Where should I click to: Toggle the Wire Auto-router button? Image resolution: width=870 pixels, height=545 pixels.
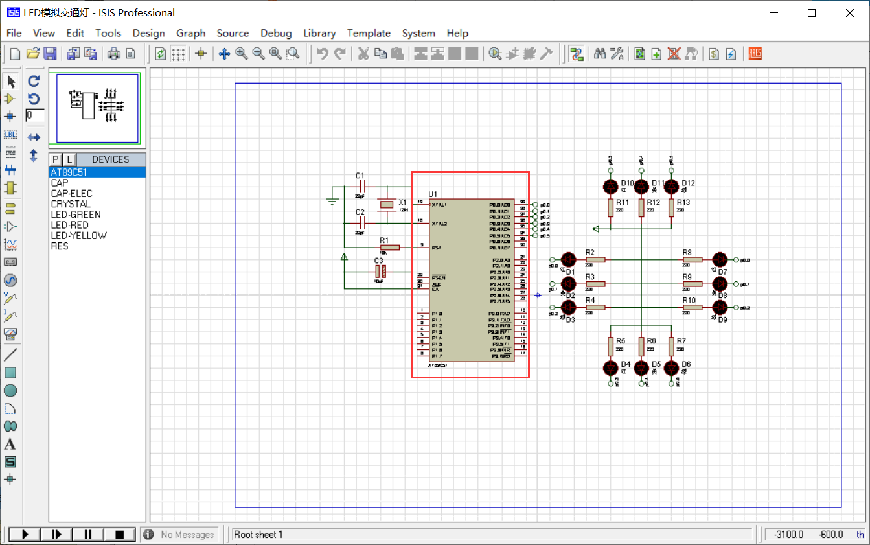(577, 54)
